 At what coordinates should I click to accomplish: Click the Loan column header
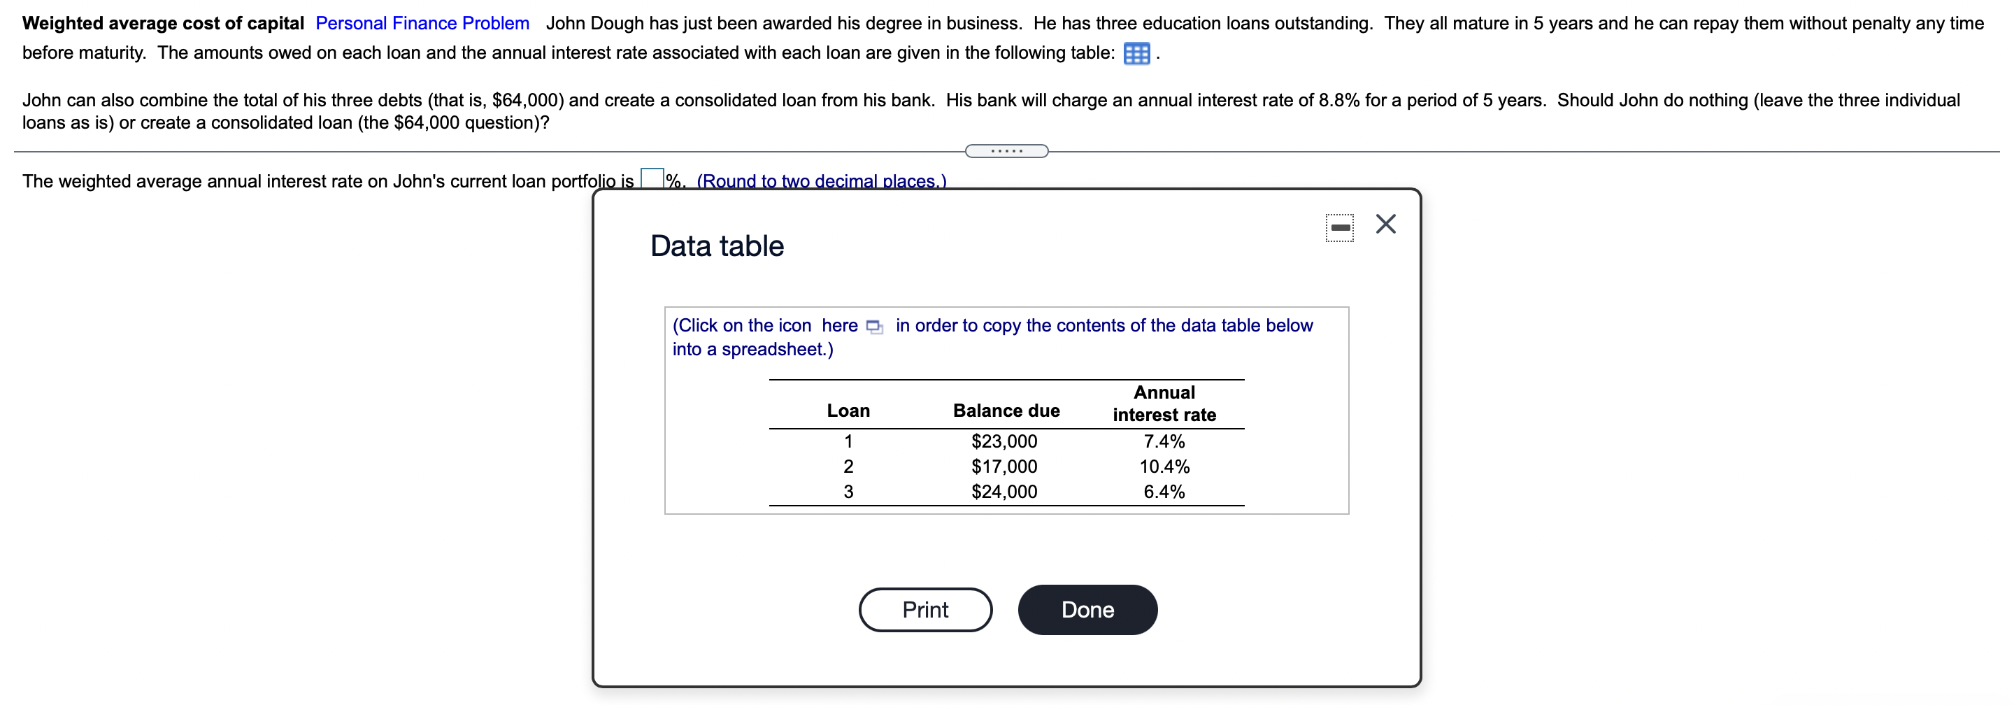click(x=848, y=411)
